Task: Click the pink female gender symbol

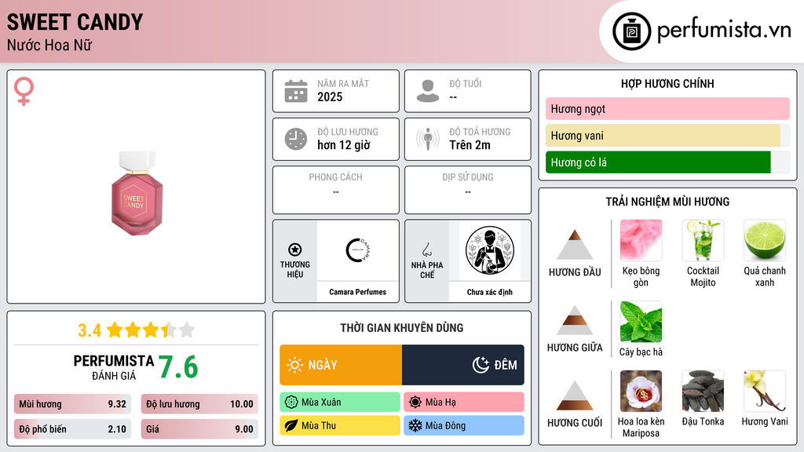Action: click(x=24, y=91)
